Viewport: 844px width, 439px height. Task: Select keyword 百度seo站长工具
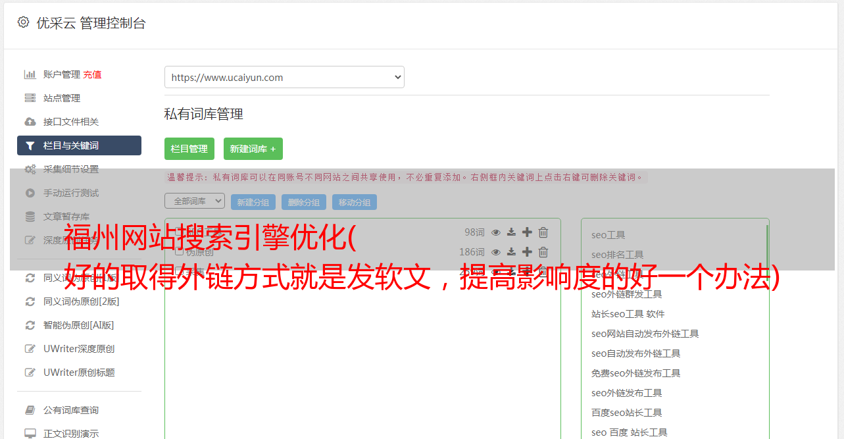pos(627,413)
